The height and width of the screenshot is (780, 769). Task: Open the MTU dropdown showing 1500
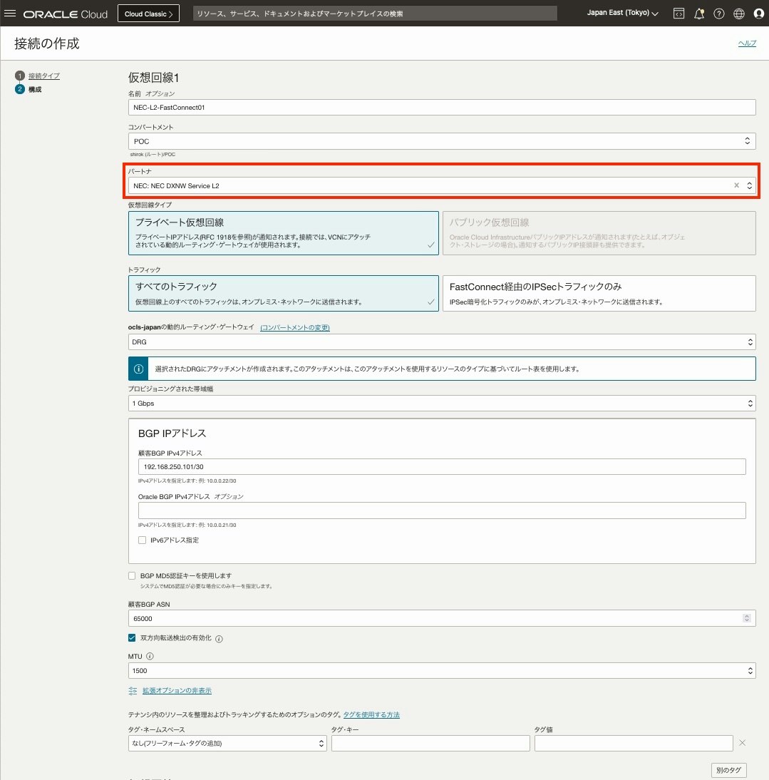click(x=442, y=671)
